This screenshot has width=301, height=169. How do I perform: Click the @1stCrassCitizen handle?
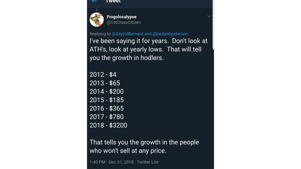pos(124,23)
